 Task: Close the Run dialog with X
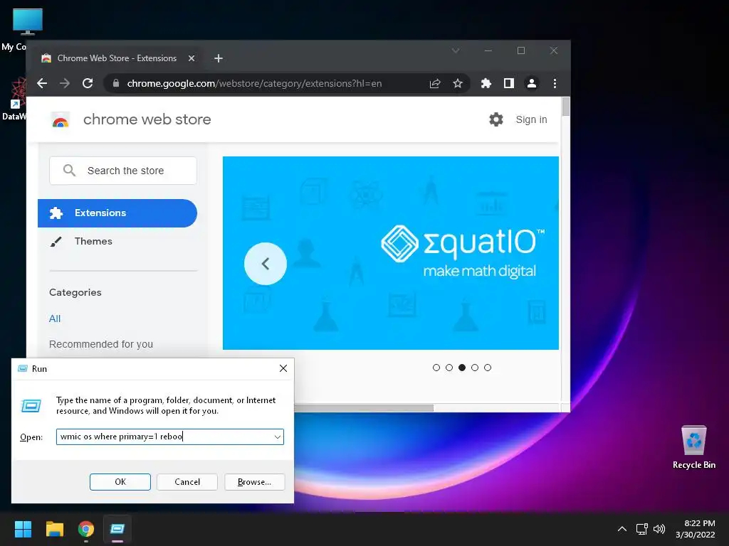click(283, 369)
